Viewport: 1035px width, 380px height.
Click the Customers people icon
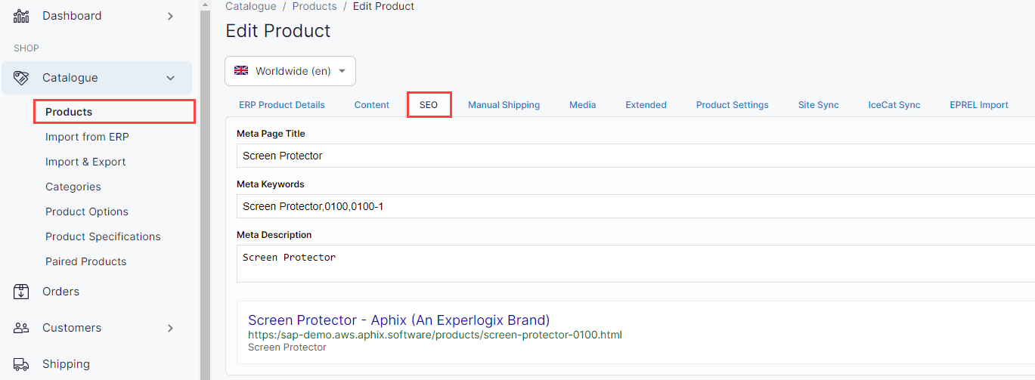point(21,328)
